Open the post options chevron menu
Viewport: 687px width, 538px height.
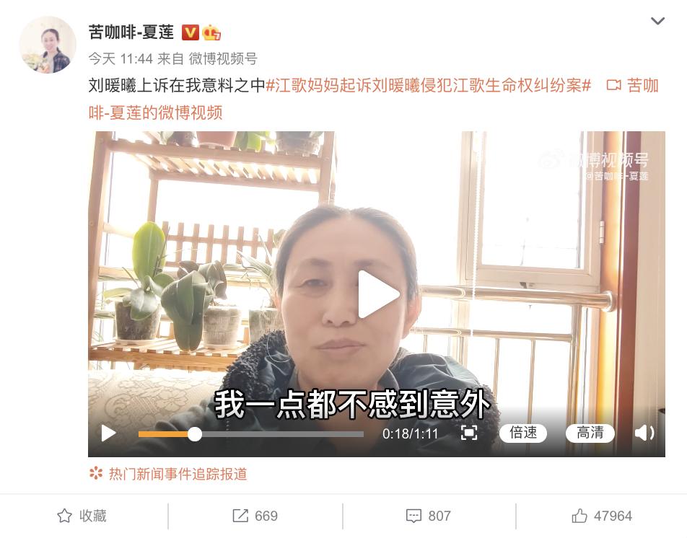point(657,21)
